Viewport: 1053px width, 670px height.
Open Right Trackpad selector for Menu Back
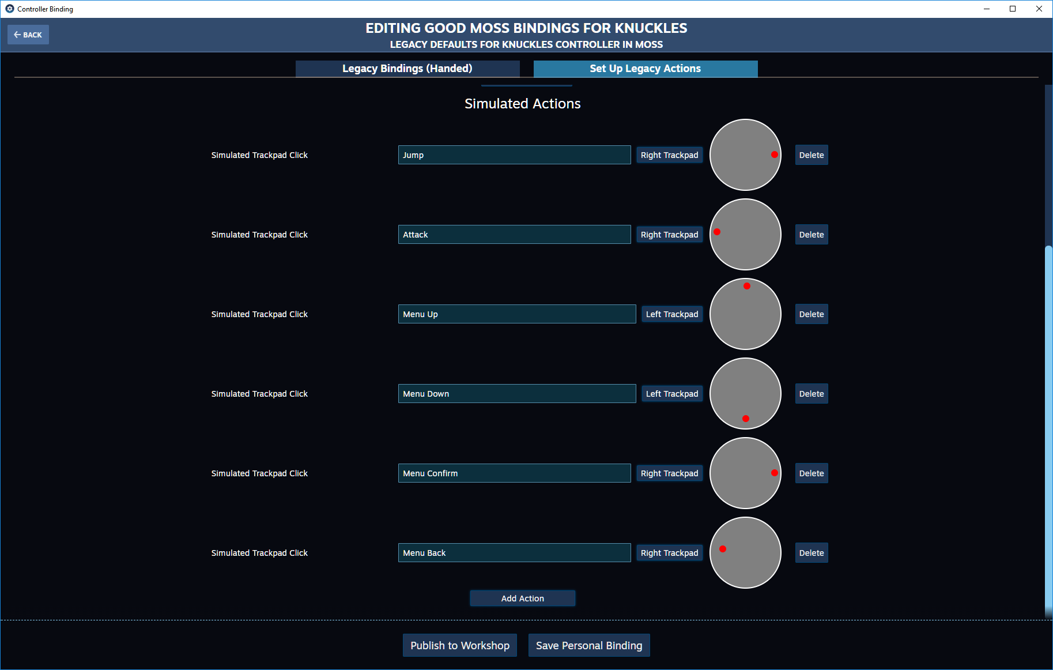[x=669, y=553]
